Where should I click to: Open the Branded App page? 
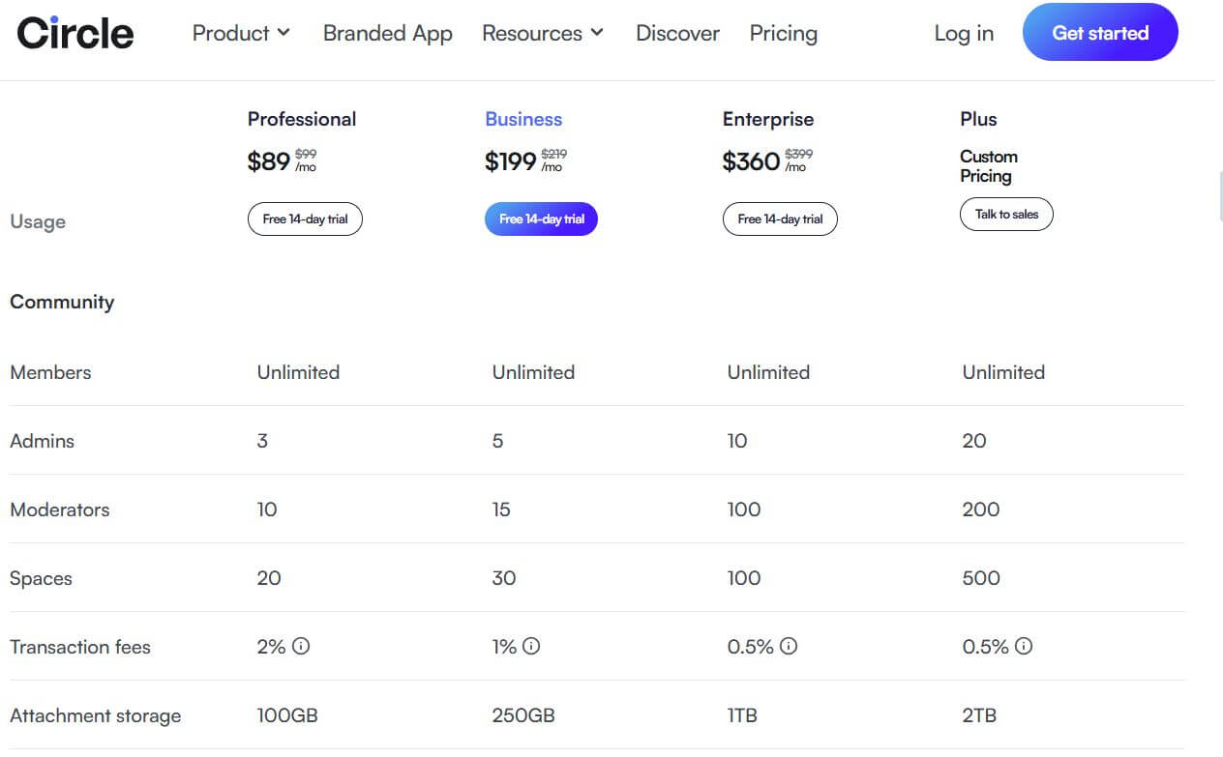coord(387,33)
